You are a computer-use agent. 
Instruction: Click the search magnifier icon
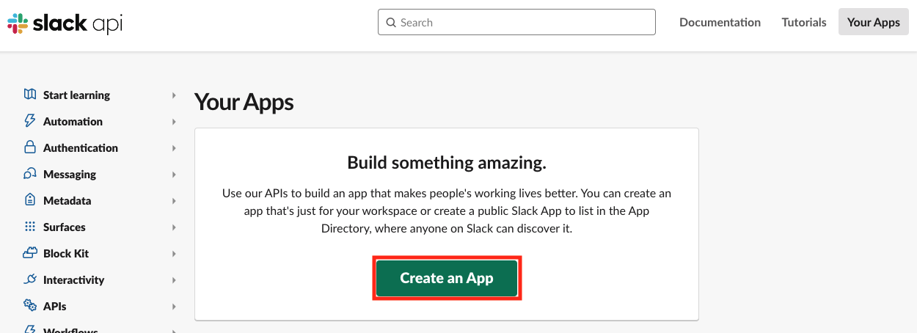(x=391, y=23)
